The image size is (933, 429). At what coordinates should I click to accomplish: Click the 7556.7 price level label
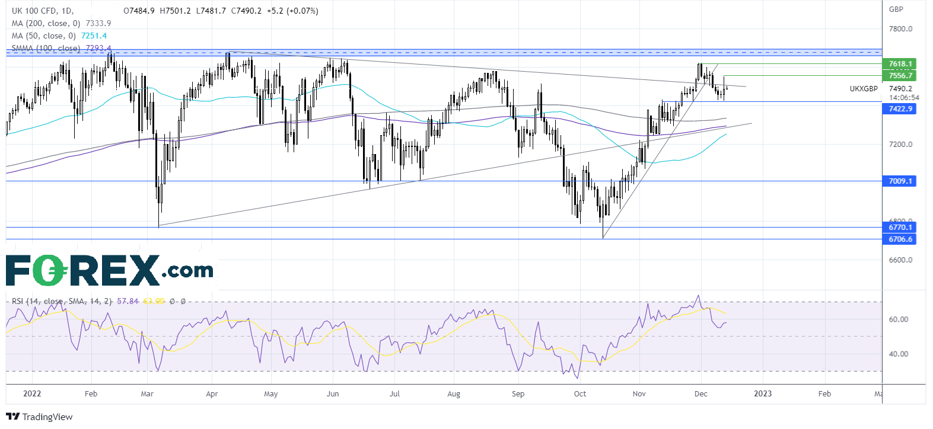pyautogui.click(x=900, y=75)
